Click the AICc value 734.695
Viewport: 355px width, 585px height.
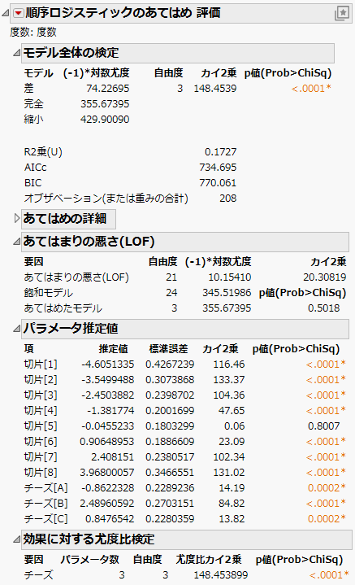tap(218, 167)
